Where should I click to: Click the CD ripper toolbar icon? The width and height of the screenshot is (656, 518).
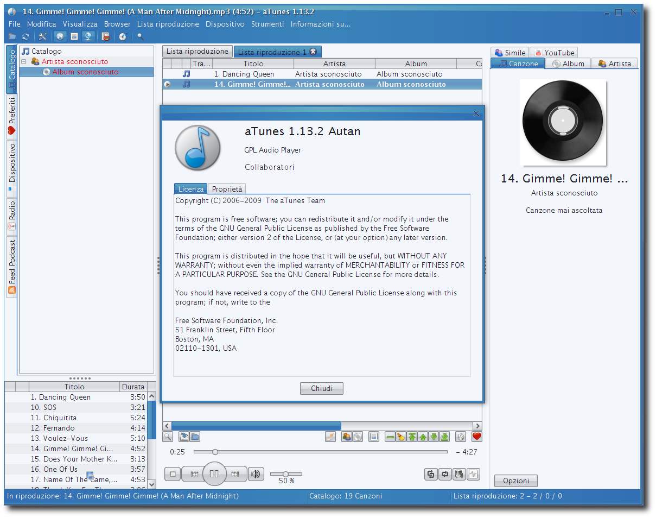(123, 36)
